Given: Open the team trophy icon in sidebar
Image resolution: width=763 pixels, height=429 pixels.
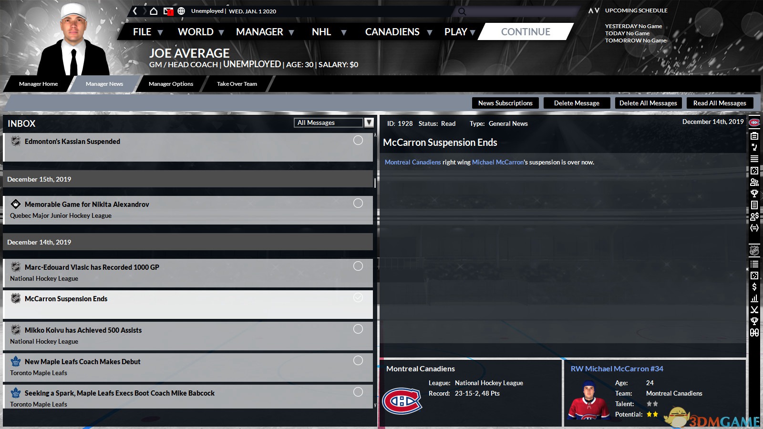Looking at the screenshot, I should click(x=754, y=194).
